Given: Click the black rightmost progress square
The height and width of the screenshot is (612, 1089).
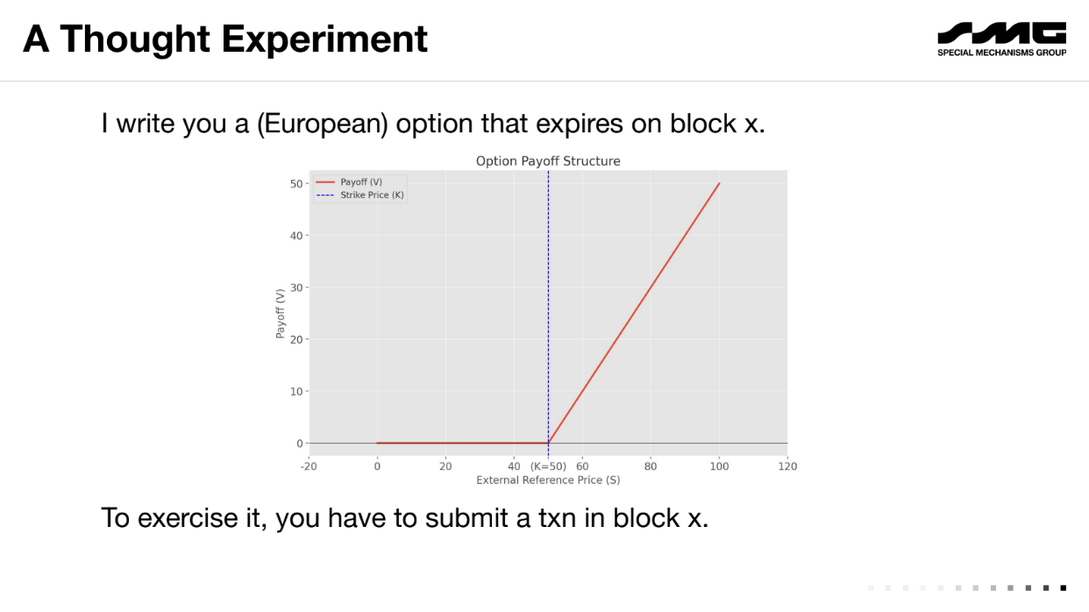Looking at the screenshot, I should (1064, 587).
